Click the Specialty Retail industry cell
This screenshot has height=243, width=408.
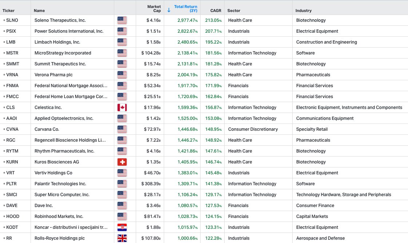tap(312, 129)
